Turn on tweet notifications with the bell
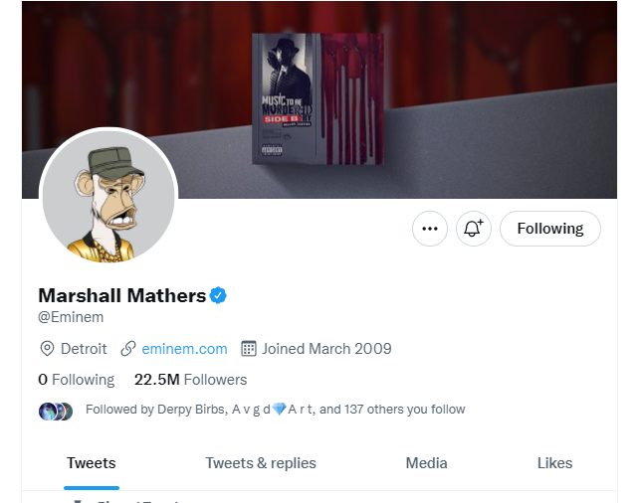637x503 pixels. [474, 229]
